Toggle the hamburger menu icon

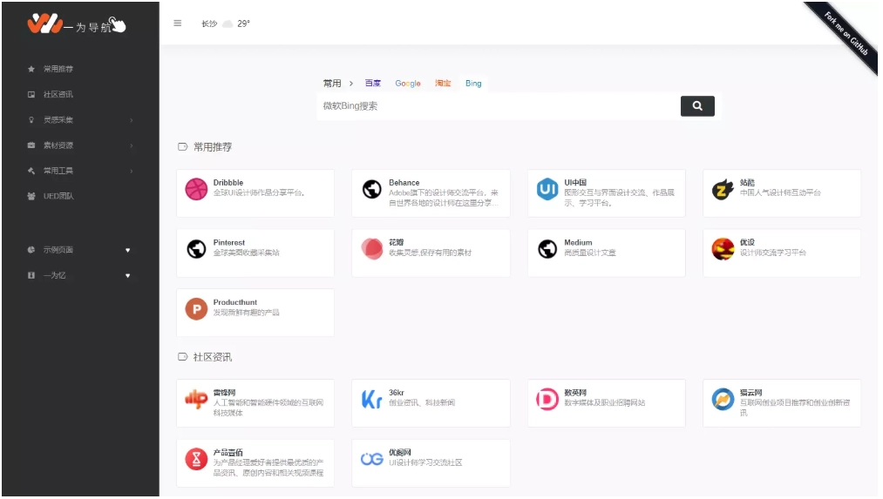click(x=178, y=23)
